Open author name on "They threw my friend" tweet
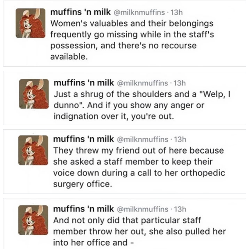 84,139
